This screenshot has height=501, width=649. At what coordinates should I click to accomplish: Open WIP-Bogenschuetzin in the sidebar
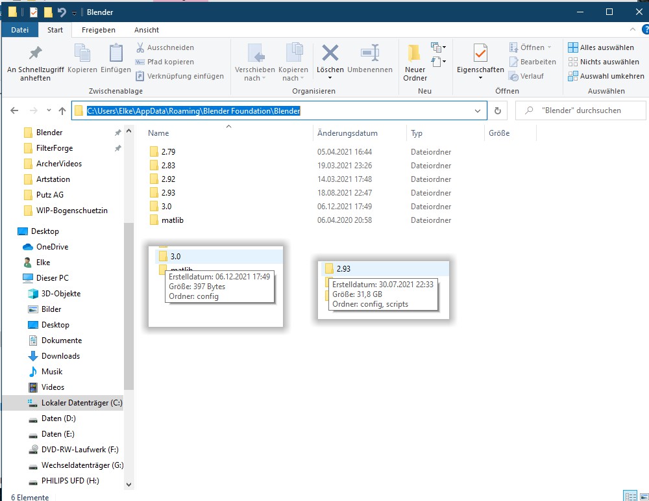[71, 211]
